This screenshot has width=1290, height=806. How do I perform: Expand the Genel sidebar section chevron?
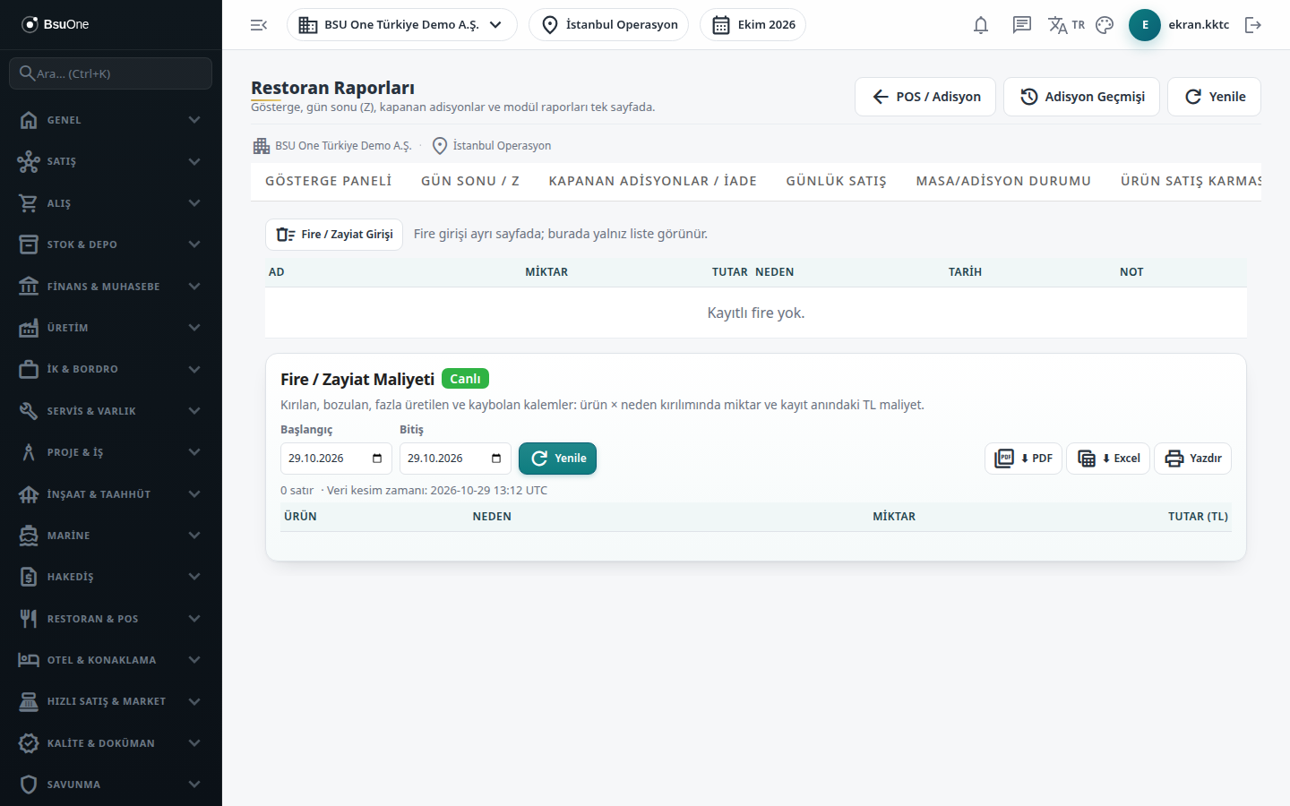pyautogui.click(x=194, y=120)
